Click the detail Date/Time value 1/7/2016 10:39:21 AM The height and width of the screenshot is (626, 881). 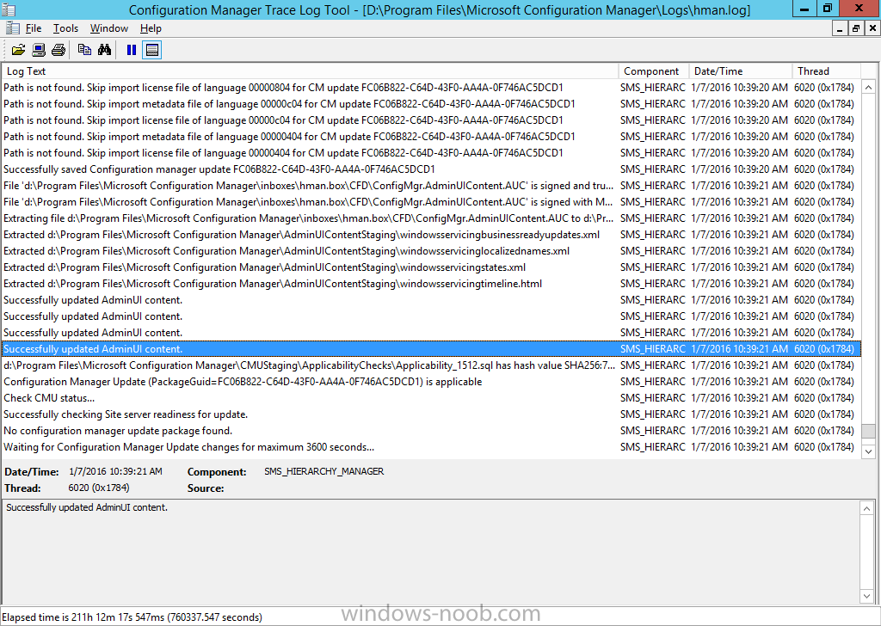tap(116, 471)
